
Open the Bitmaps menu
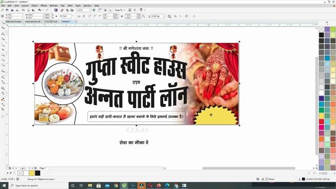click(54, 6)
